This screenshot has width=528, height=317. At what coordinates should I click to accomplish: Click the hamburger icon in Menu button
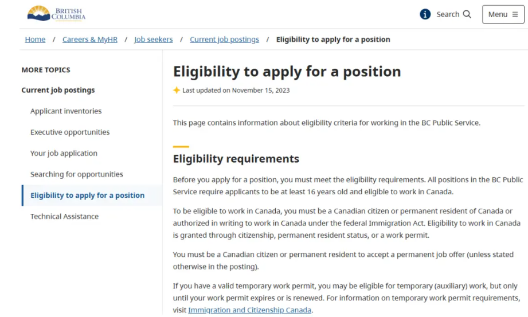pos(515,14)
